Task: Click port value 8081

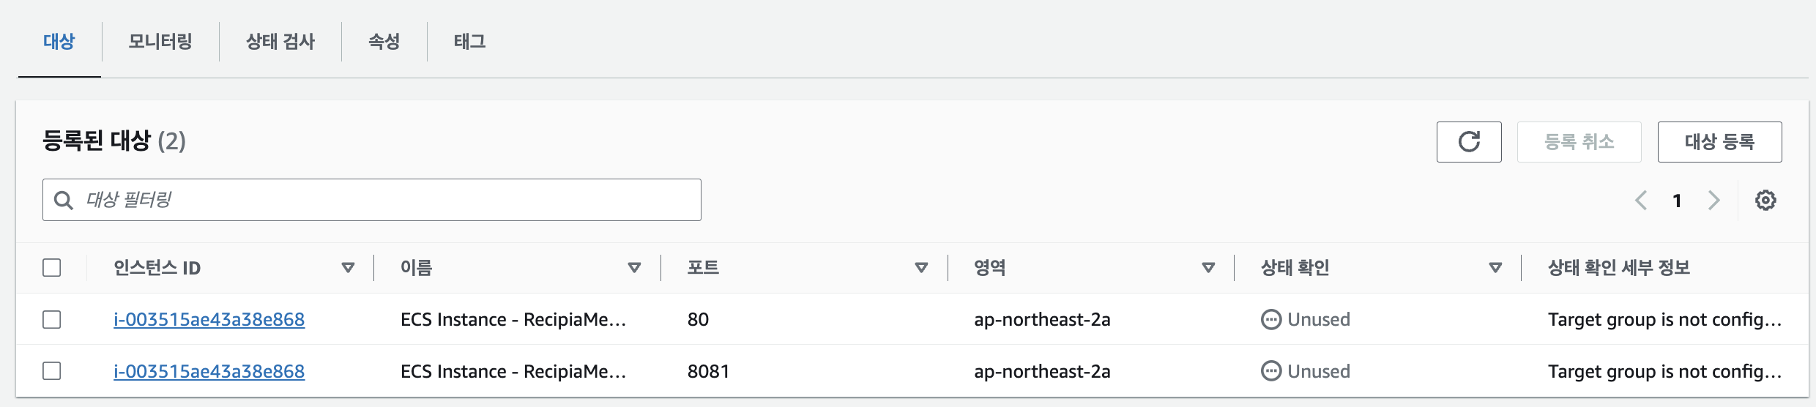Action: point(708,371)
